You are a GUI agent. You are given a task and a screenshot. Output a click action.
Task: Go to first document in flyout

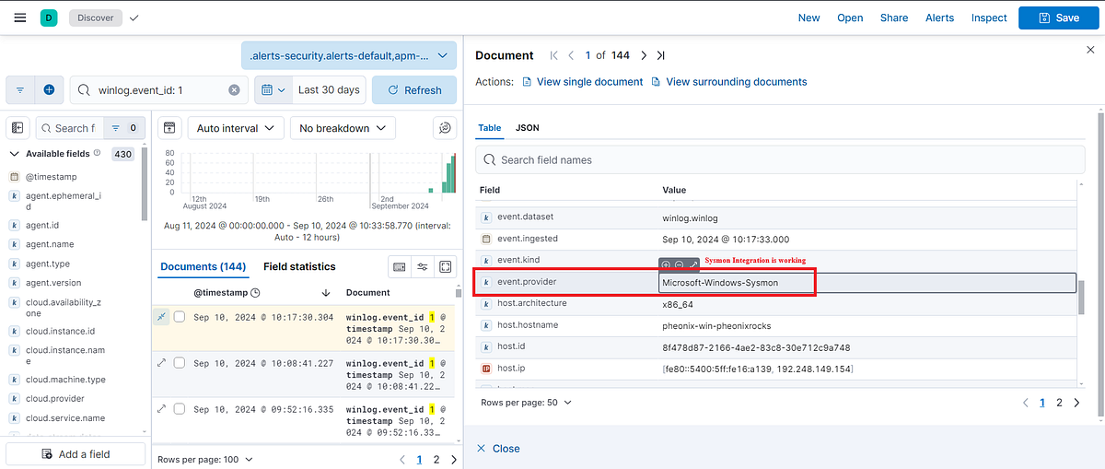point(553,55)
